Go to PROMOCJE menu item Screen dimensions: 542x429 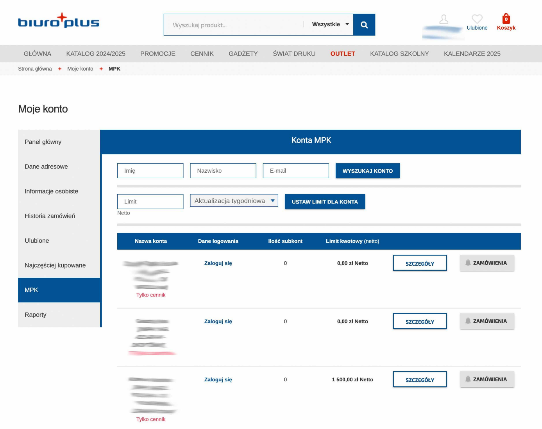[x=158, y=54]
